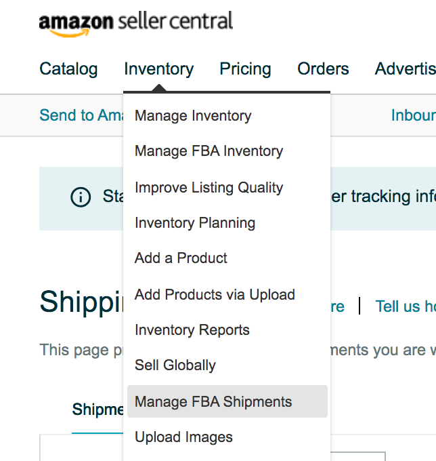This screenshot has height=461, width=436.
Task: Open the Pricing menu
Action: click(245, 69)
